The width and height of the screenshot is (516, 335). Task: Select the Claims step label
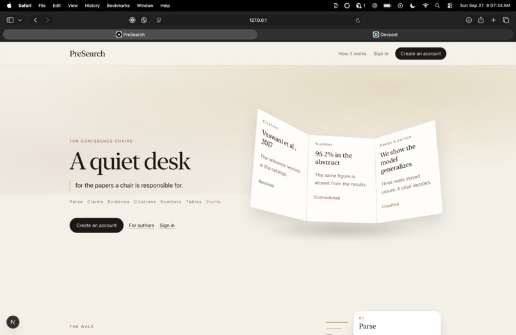(95, 202)
